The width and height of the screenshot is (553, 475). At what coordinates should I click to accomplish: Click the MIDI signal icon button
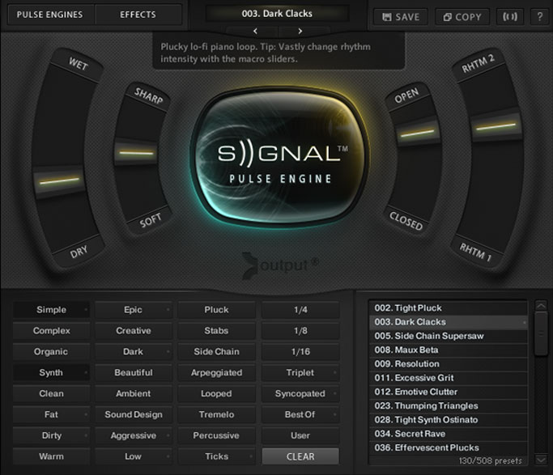510,17
